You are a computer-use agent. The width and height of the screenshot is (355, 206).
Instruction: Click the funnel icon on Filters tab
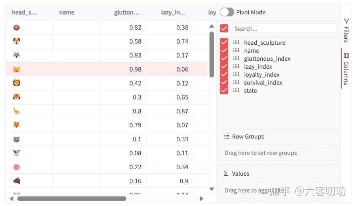[346, 21]
